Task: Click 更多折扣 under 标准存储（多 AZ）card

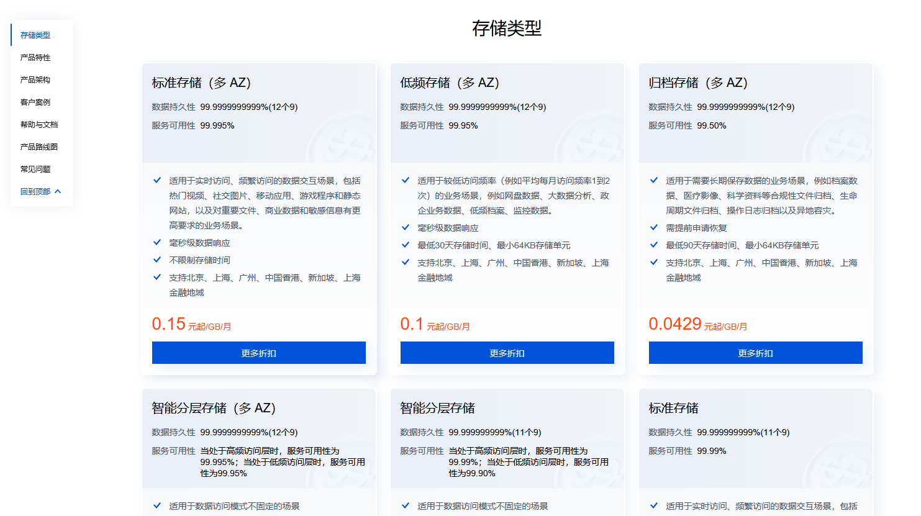Action: [x=258, y=353]
